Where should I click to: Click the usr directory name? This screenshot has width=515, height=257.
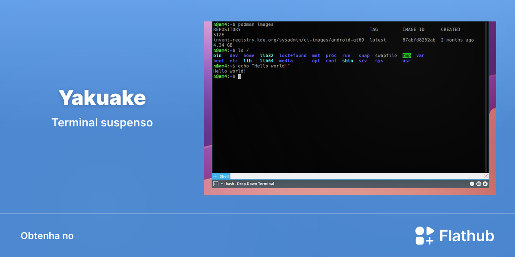click(406, 61)
